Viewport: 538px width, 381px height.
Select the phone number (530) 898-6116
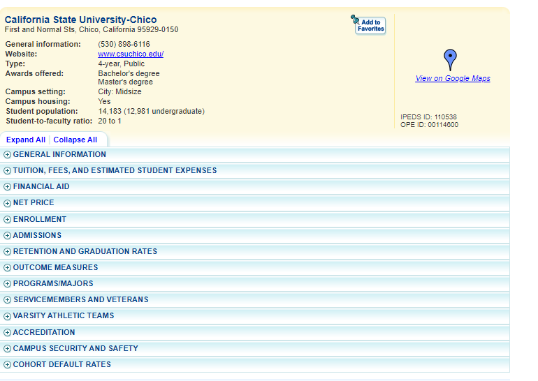click(x=124, y=44)
